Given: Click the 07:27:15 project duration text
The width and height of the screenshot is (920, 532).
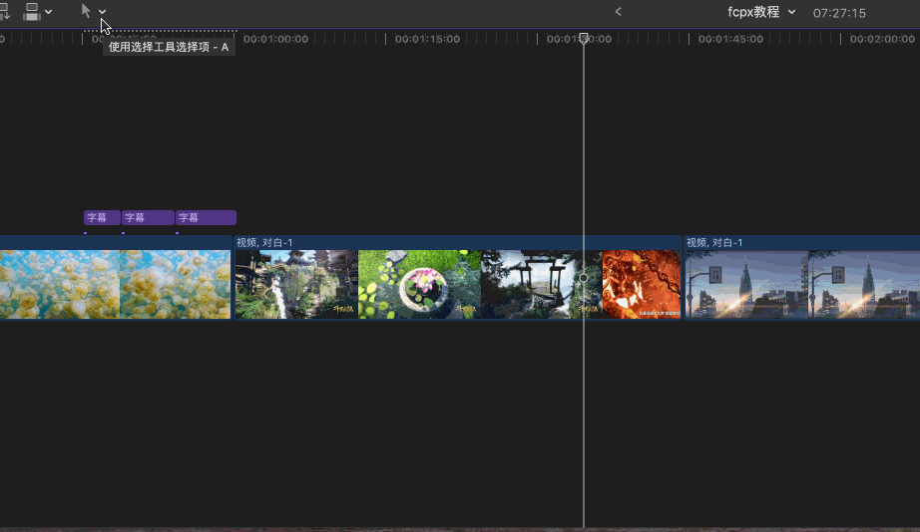Looking at the screenshot, I should pyautogui.click(x=839, y=13).
